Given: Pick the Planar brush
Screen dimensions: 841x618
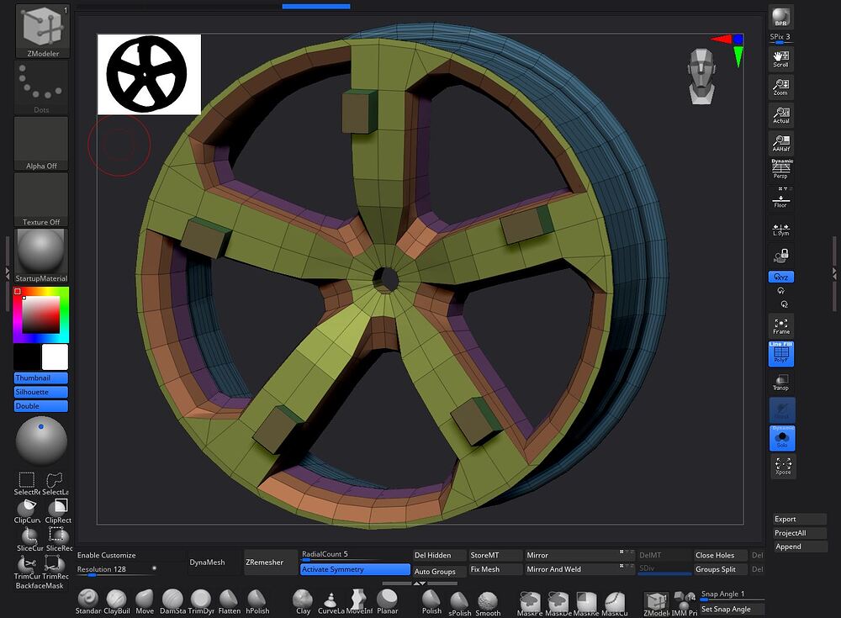Looking at the screenshot, I should click(x=387, y=602).
